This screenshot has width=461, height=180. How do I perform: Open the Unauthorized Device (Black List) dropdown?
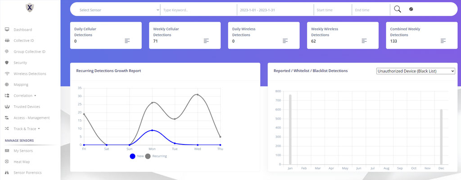pyautogui.click(x=416, y=71)
